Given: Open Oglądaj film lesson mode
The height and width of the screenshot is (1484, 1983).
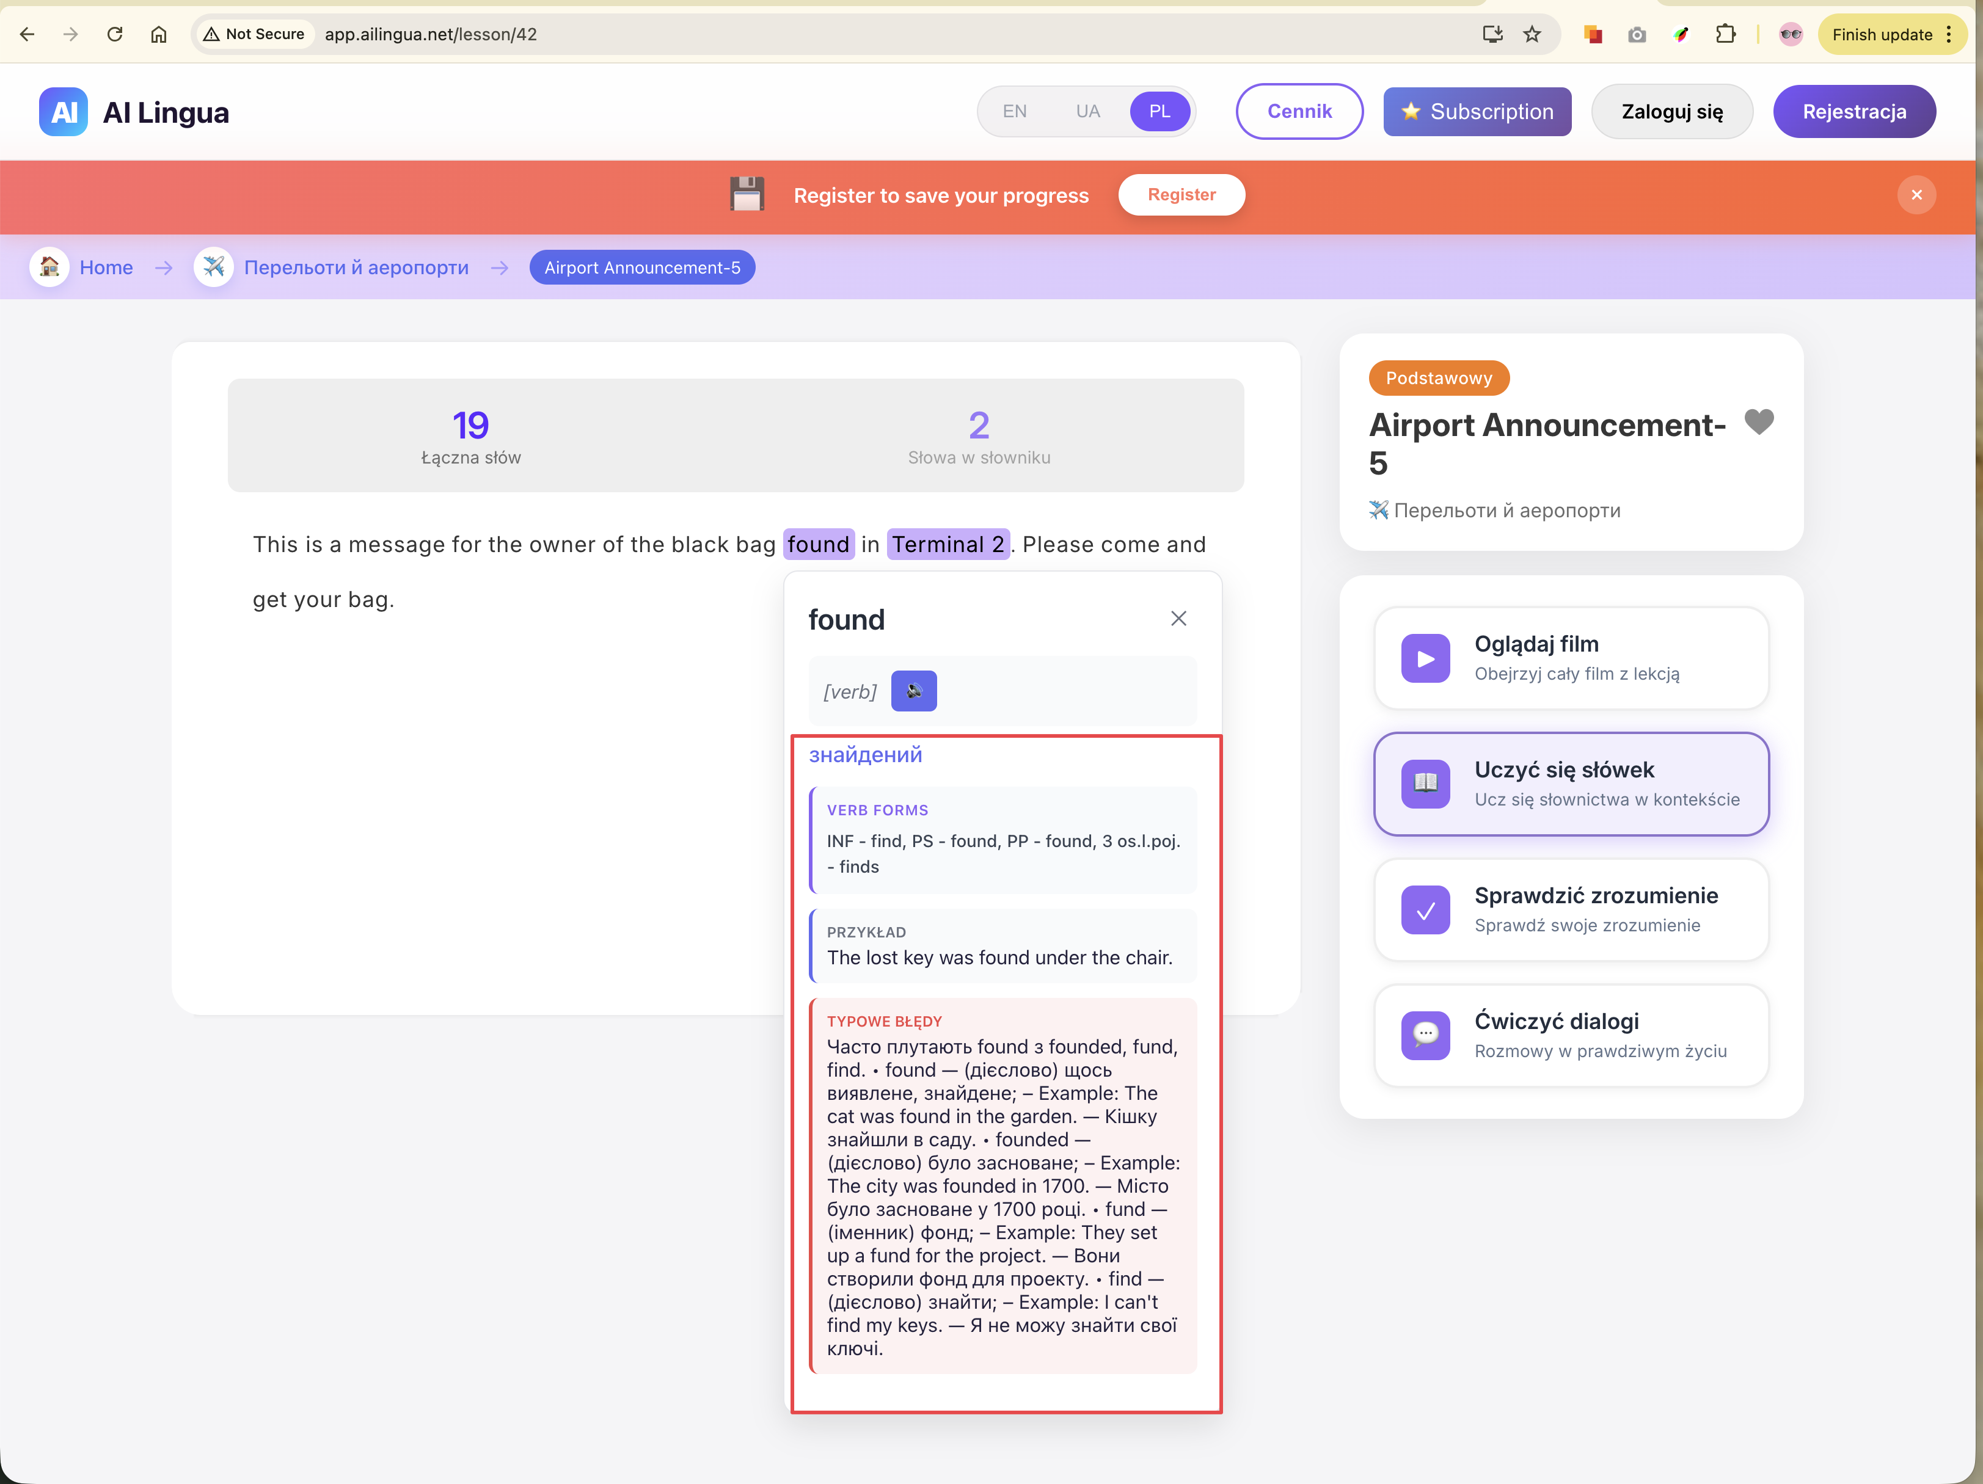Looking at the screenshot, I should click(1571, 658).
